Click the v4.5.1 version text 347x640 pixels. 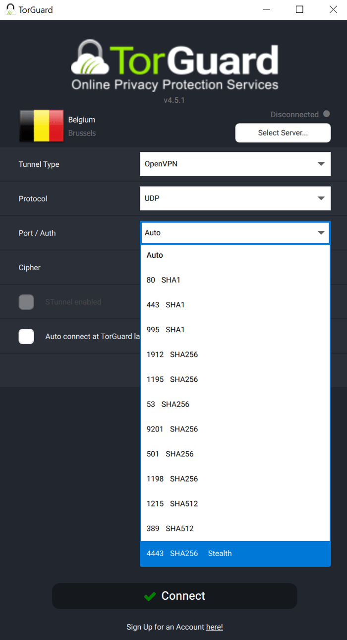(174, 100)
